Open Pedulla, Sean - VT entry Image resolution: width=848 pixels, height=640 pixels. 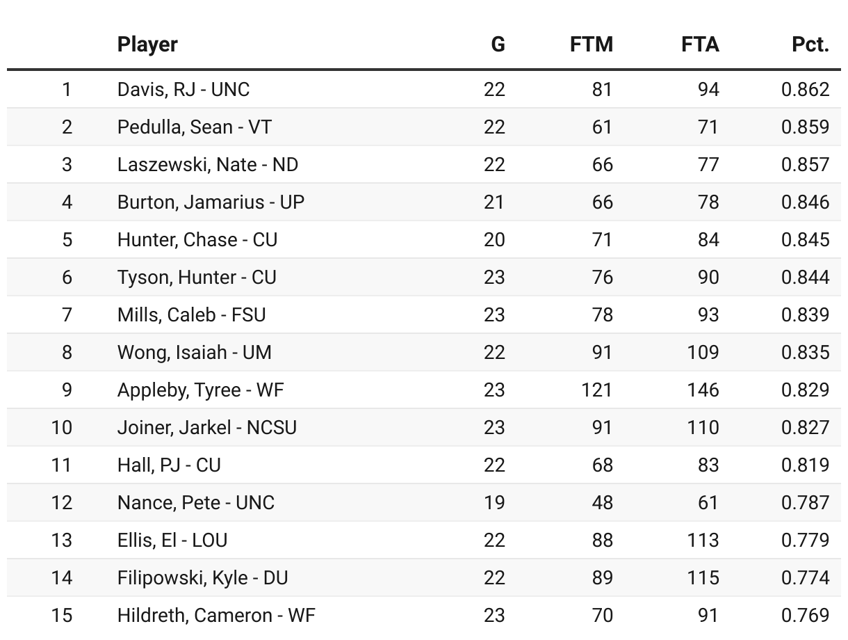(x=195, y=127)
